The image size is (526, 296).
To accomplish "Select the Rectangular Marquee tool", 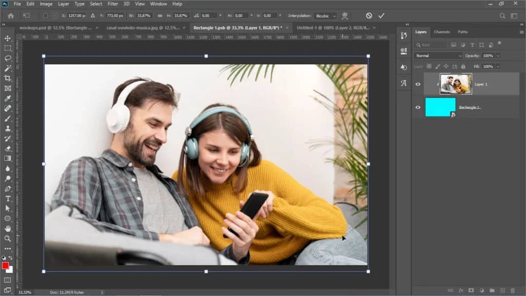I will (x=8, y=48).
